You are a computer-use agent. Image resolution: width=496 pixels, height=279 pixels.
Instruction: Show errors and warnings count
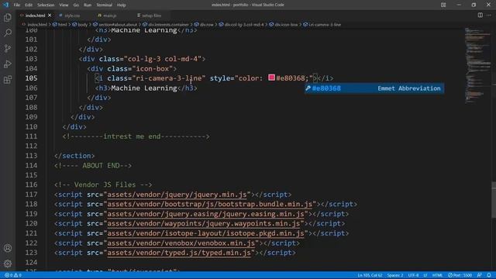tap(13, 275)
